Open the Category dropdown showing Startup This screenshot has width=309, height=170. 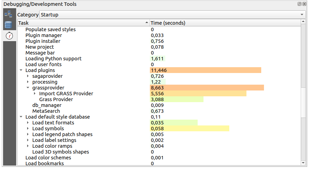point(173,15)
